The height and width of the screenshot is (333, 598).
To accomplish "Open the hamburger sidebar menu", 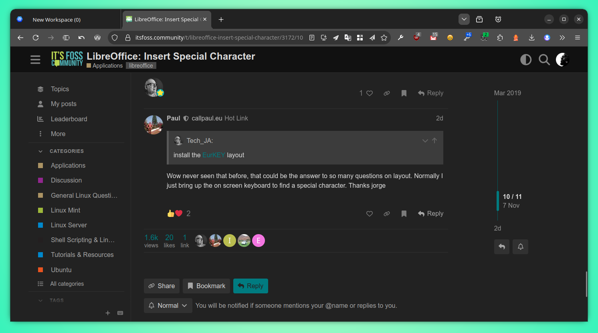I will click(x=35, y=60).
